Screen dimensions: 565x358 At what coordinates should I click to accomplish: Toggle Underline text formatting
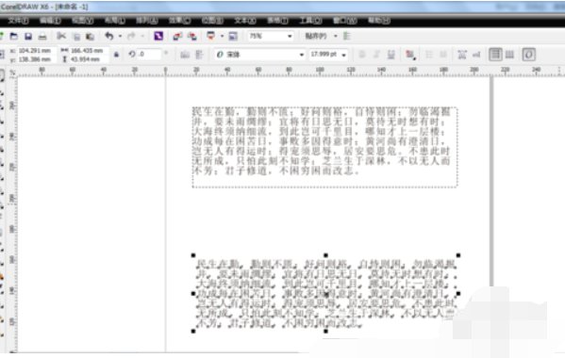[391, 55]
